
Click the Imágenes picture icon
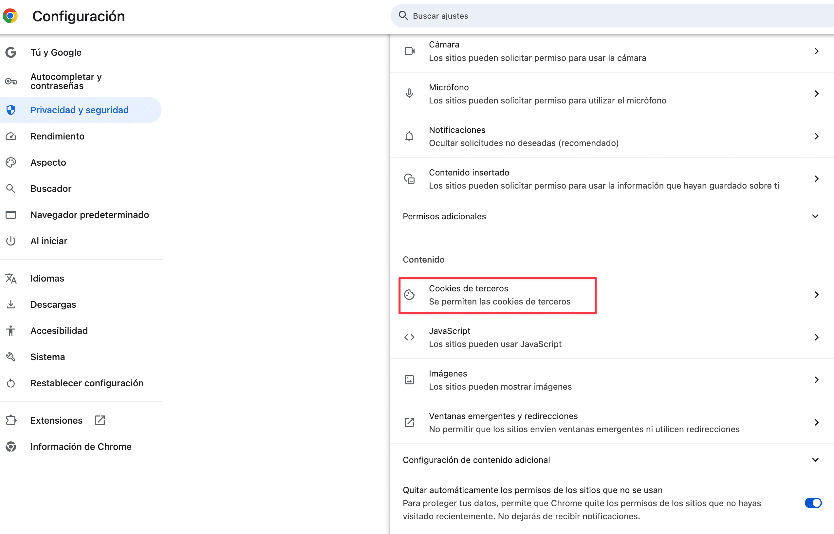(410, 380)
